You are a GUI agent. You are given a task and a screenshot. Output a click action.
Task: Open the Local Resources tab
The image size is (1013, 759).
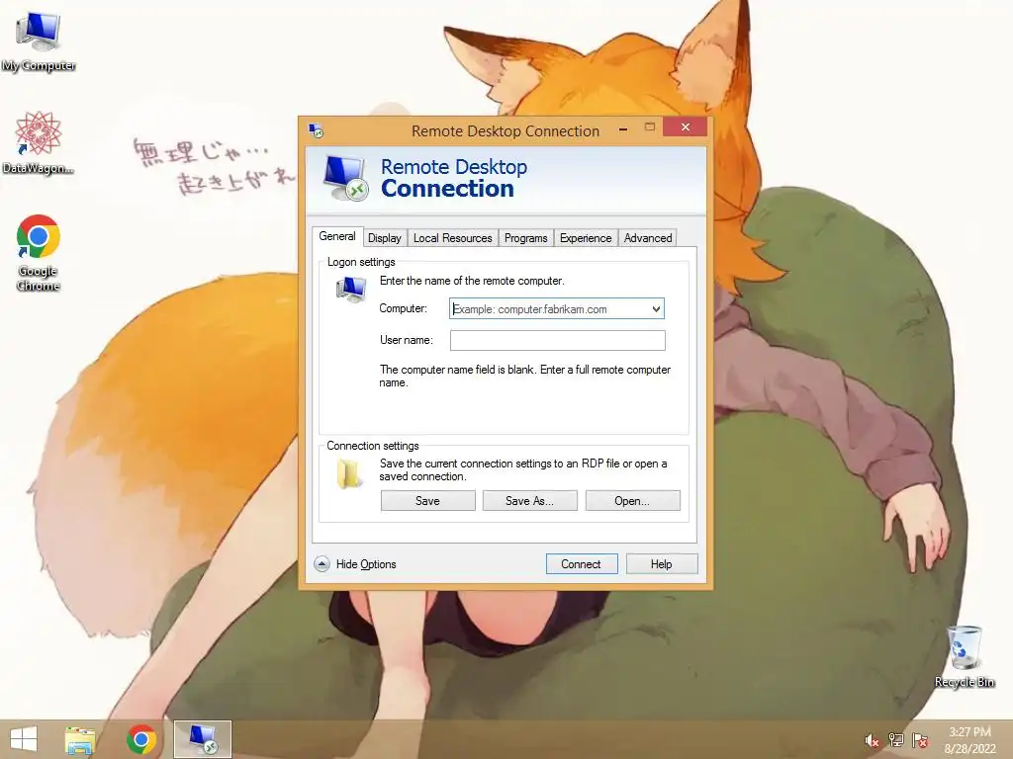(x=453, y=238)
